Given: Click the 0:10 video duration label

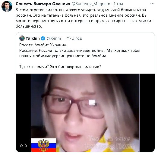Looking at the screenshot, I should tap(24, 146).
